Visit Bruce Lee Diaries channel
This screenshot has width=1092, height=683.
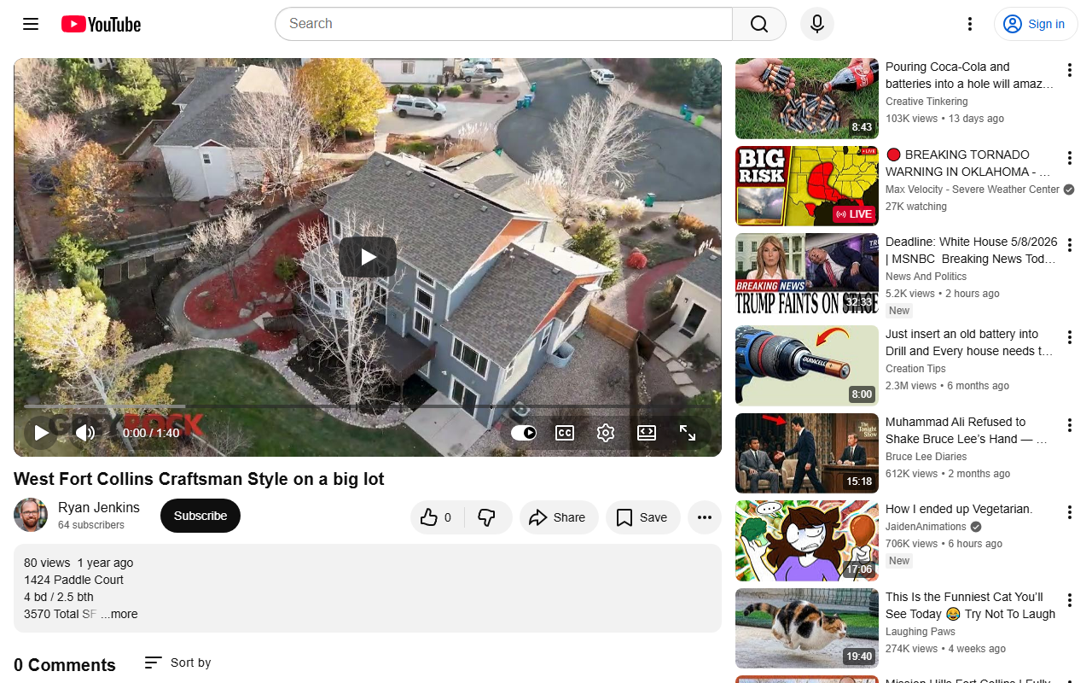pyautogui.click(x=925, y=457)
